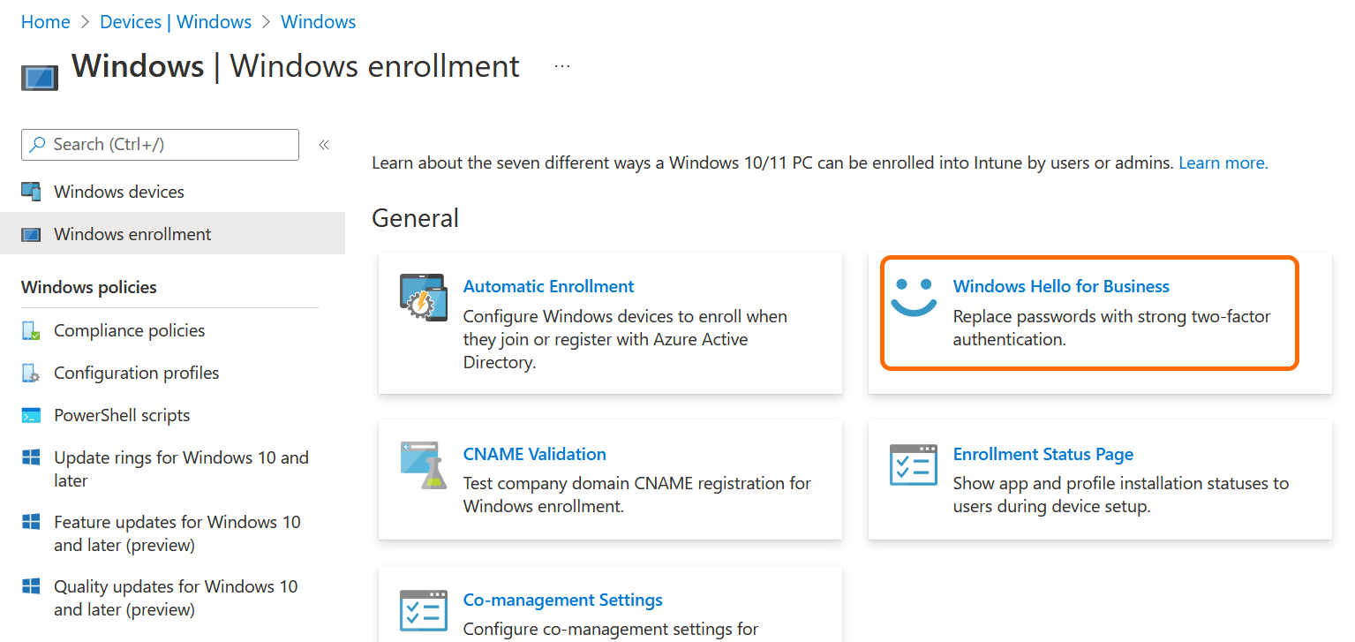
Task: Click the PowerShell scripts icon in sidebar
Action: pos(31,416)
